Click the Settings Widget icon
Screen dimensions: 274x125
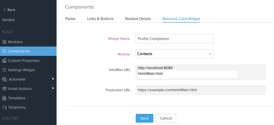click(4, 70)
